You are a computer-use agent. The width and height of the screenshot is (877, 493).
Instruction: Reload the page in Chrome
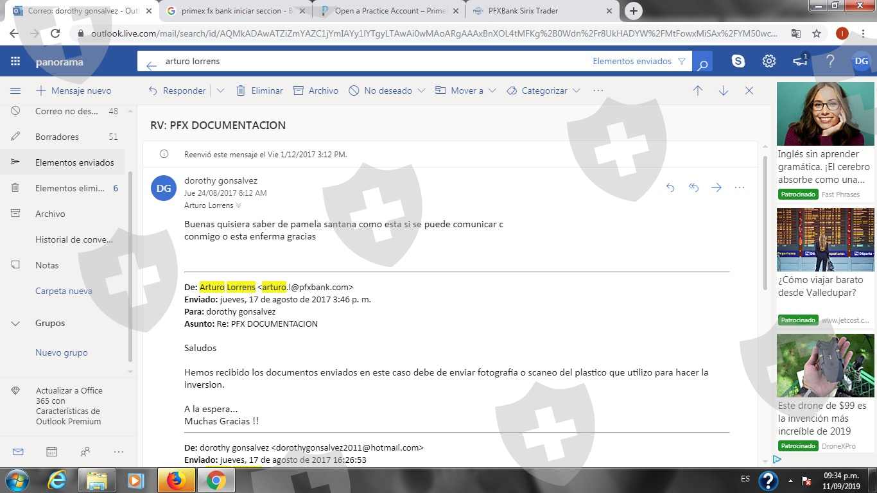[55, 33]
